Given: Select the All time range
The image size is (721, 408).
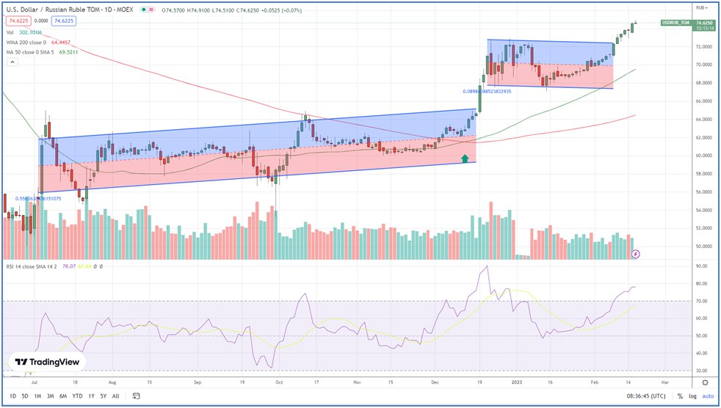Looking at the screenshot, I should [x=116, y=396].
